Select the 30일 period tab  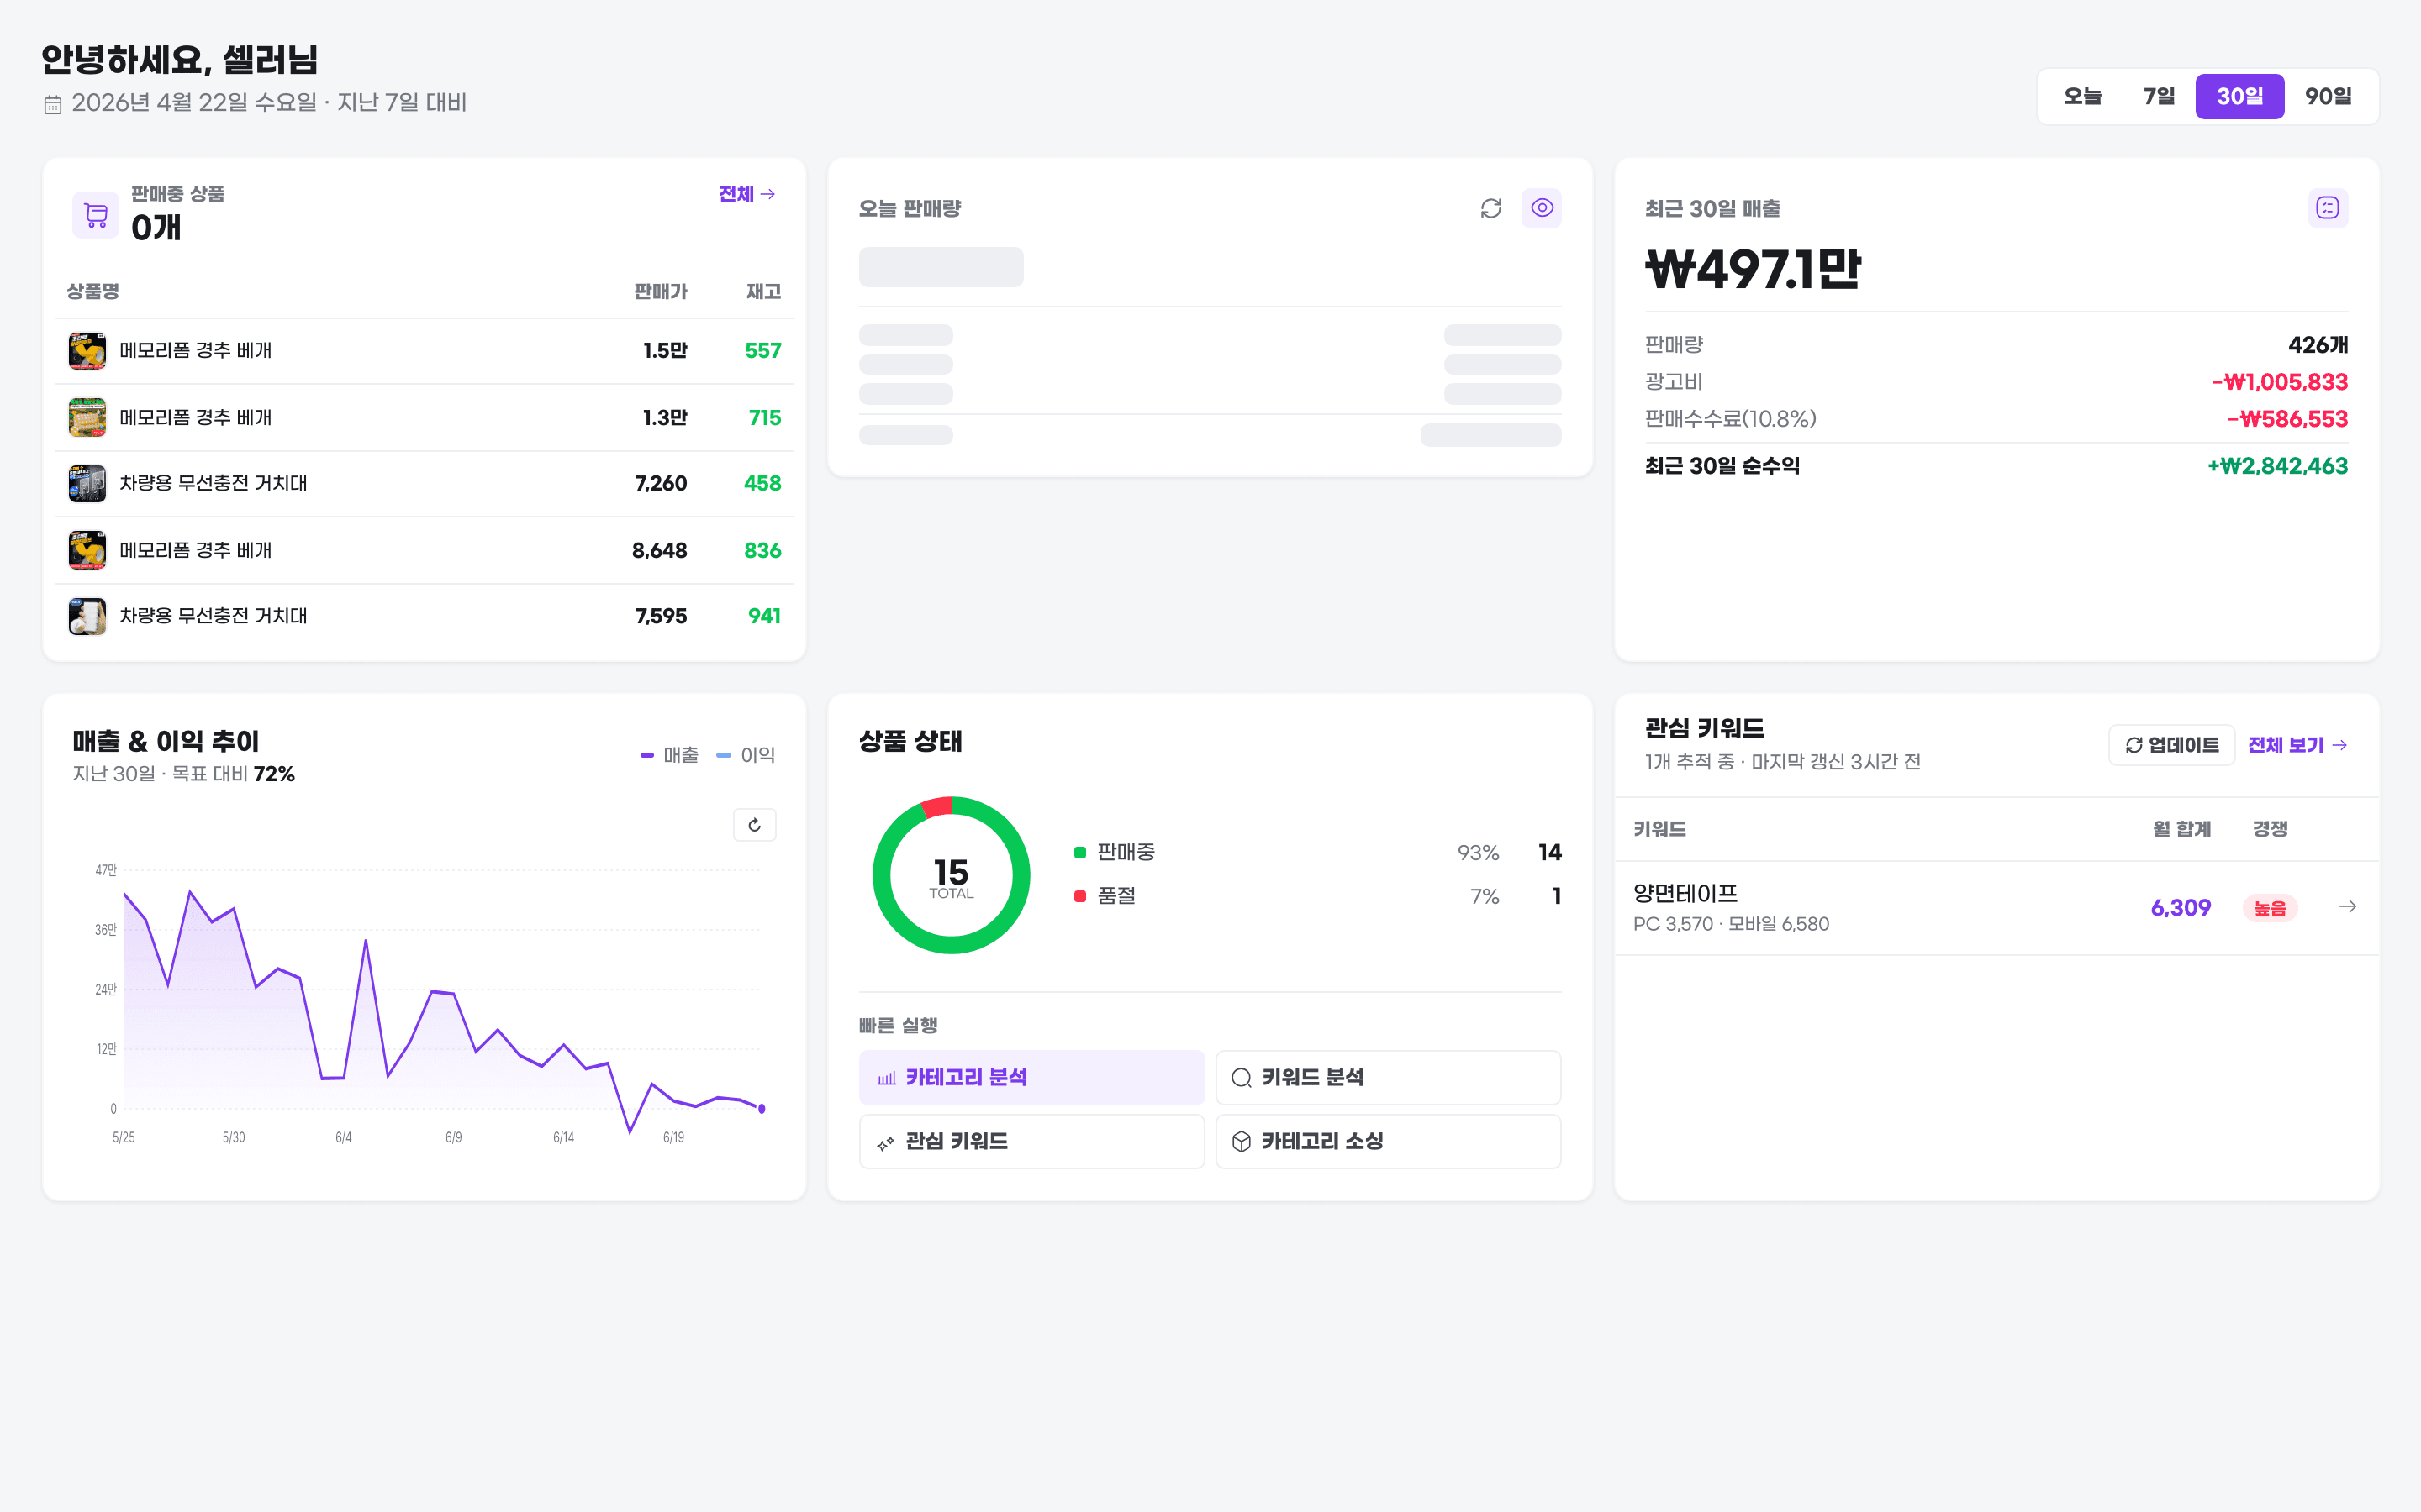point(2239,96)
